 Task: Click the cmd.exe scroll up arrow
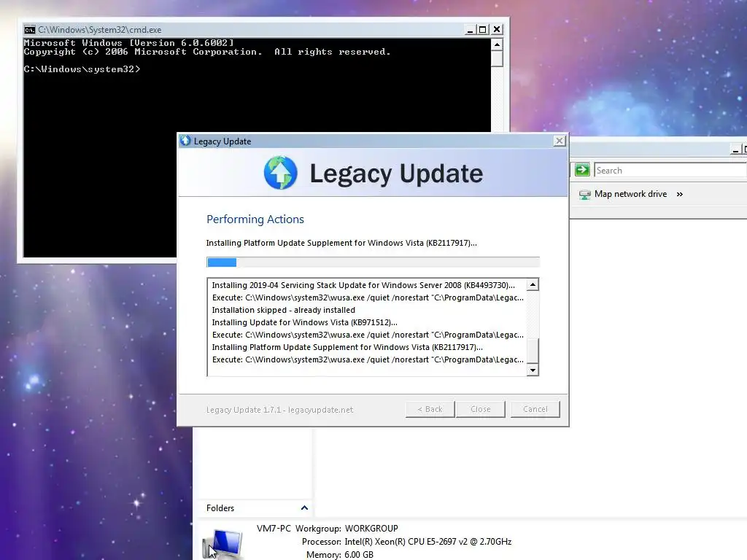pyautogui.click(x=497, y=44)
